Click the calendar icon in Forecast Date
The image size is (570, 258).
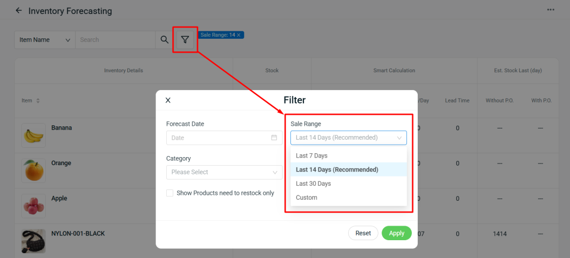(274, 138)
